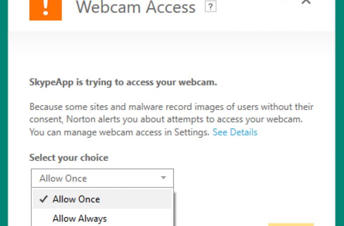Click the first line of the explanation paragraph
Screen dimensions: 344x226
(171, 107)
